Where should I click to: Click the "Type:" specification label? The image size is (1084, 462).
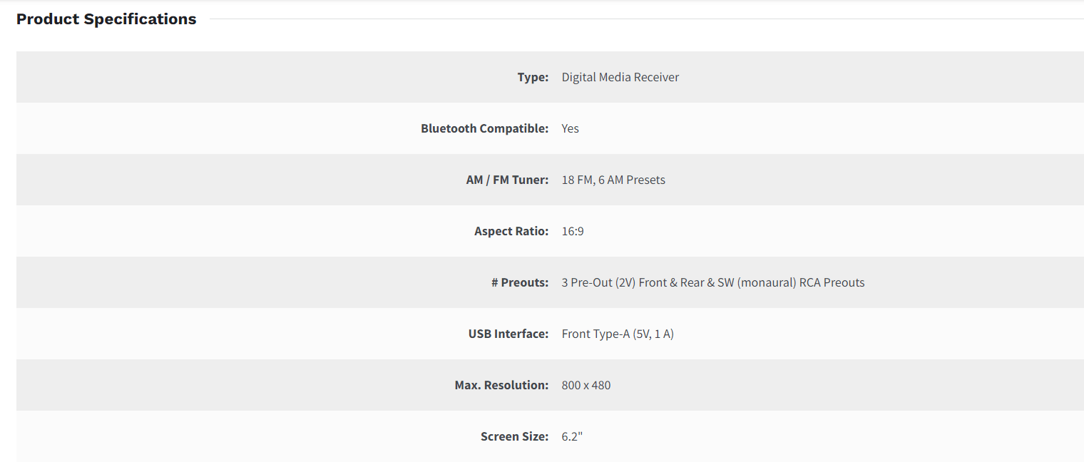click(533, 77)
